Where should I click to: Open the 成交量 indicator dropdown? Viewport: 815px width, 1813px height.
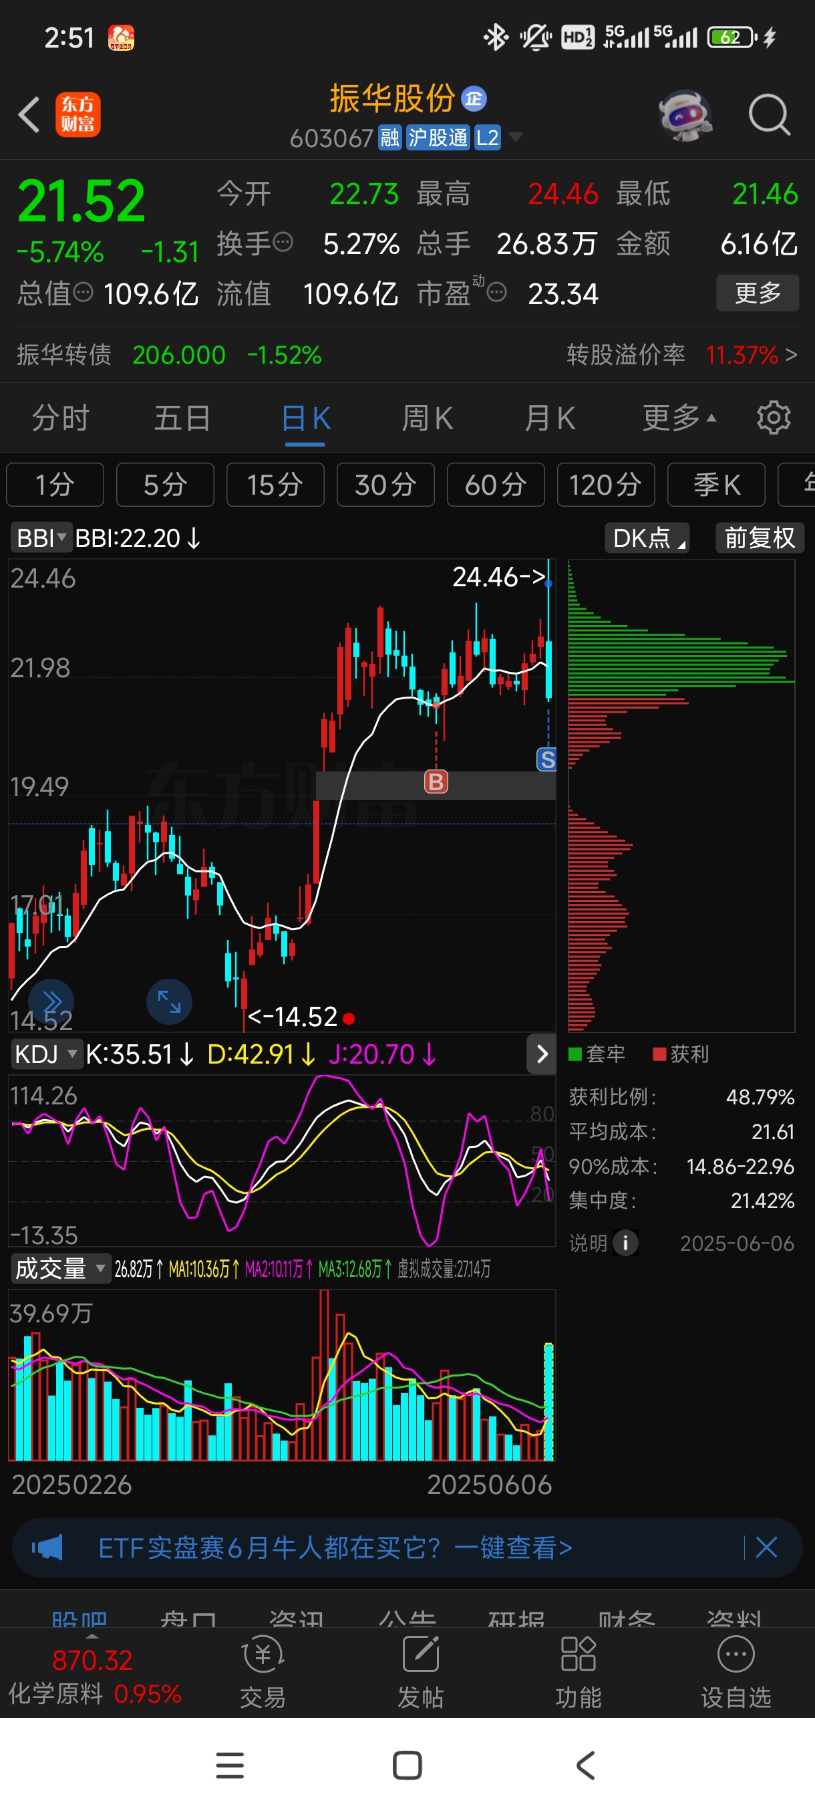point(61,1269)
